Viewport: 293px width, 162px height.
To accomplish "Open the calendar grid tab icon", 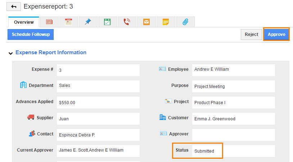I will pyautogui.click(x=68, y=22).
